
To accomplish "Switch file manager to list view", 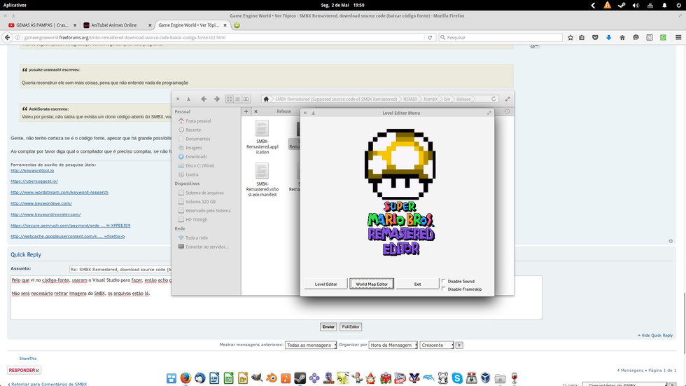I will point(237,99).
